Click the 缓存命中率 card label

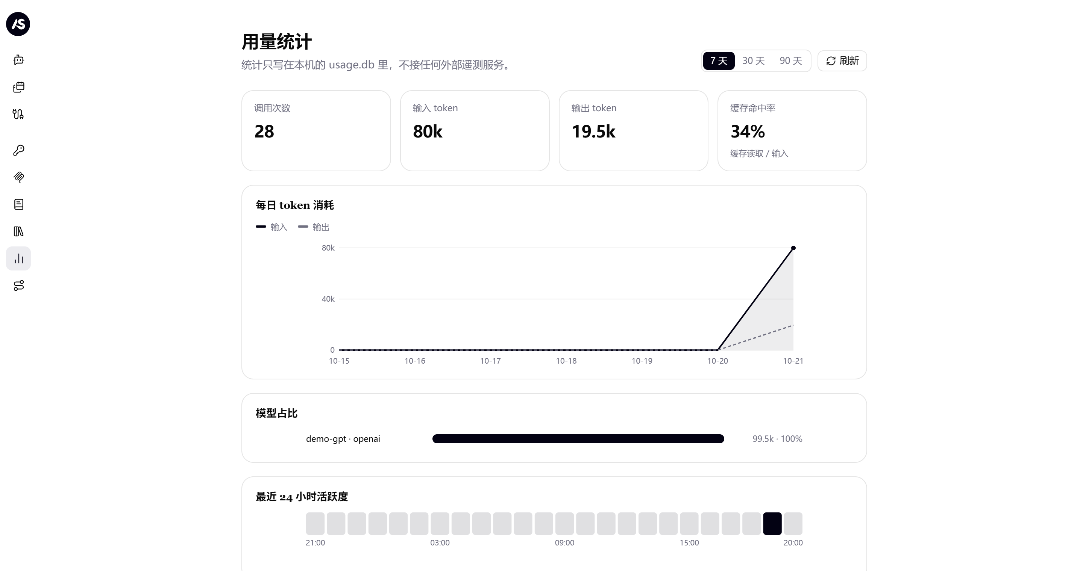click(x=752, y=108)
